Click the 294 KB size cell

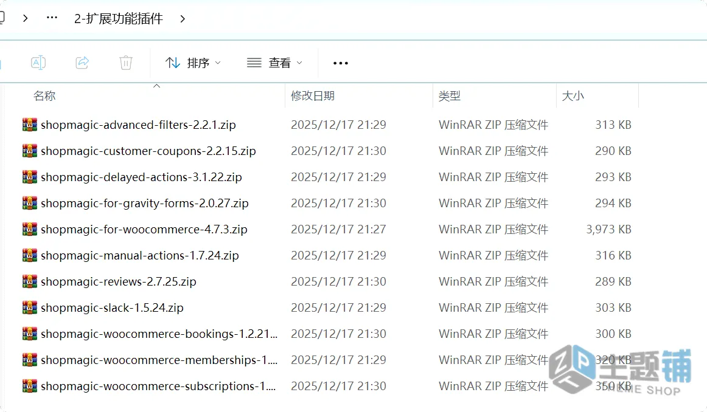pos(613,203)
